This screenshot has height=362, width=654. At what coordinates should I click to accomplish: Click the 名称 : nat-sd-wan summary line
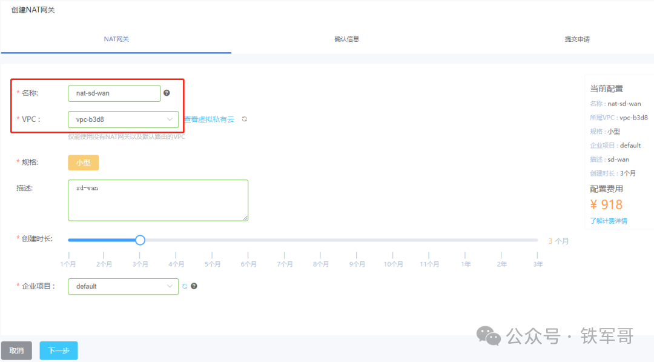click(615, 104)
